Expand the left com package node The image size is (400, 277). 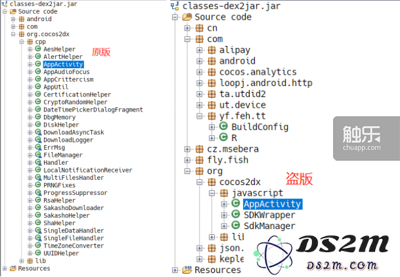pyautogui.click(x=13, y=26)
